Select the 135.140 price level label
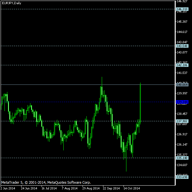Screen dimensions: 192x192 (182, 158)
